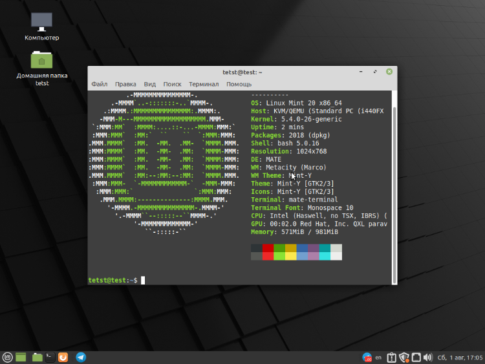Click the terminal icon in bottom panel

(x=49, y=356)
